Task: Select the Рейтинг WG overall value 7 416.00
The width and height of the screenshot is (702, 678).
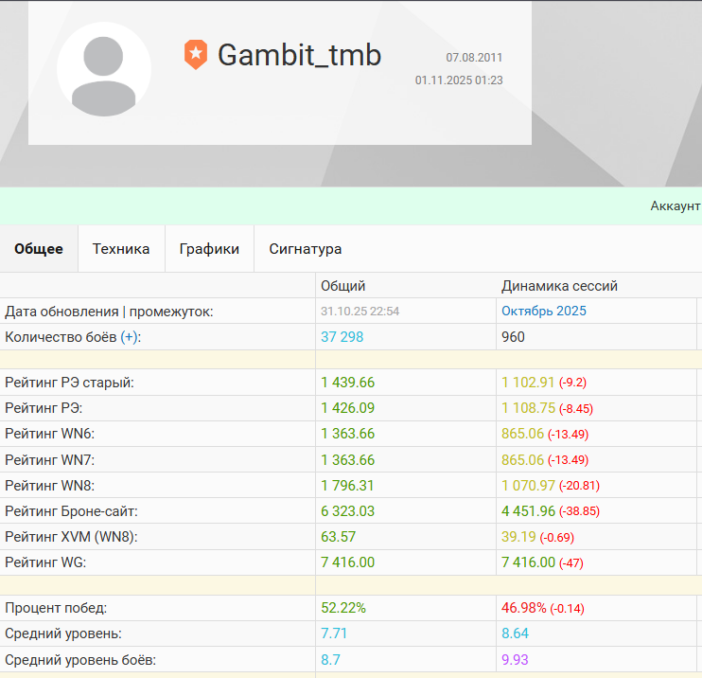Action: (347, 562)
